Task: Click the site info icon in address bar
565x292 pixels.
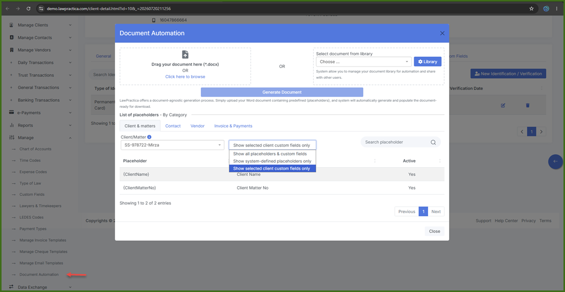Action: (41, 8)
